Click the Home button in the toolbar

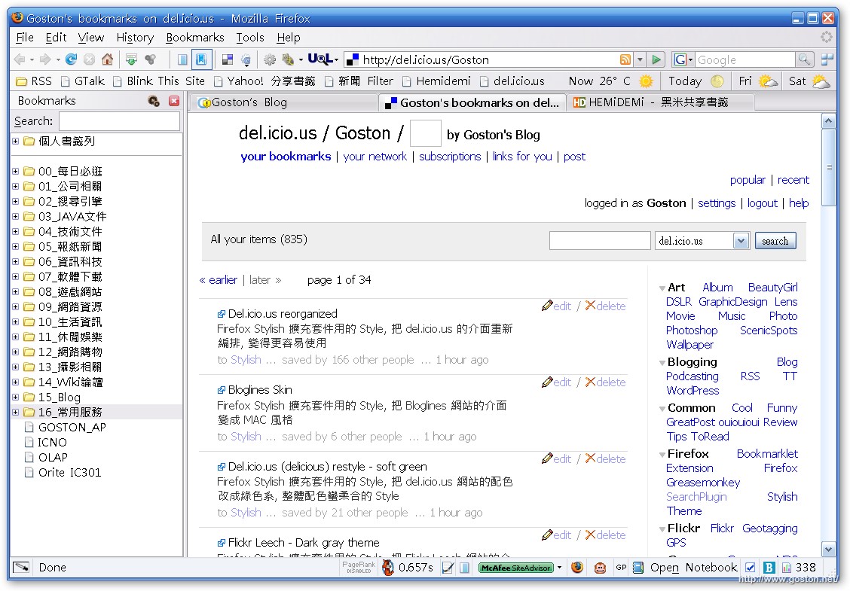point(107,59)
